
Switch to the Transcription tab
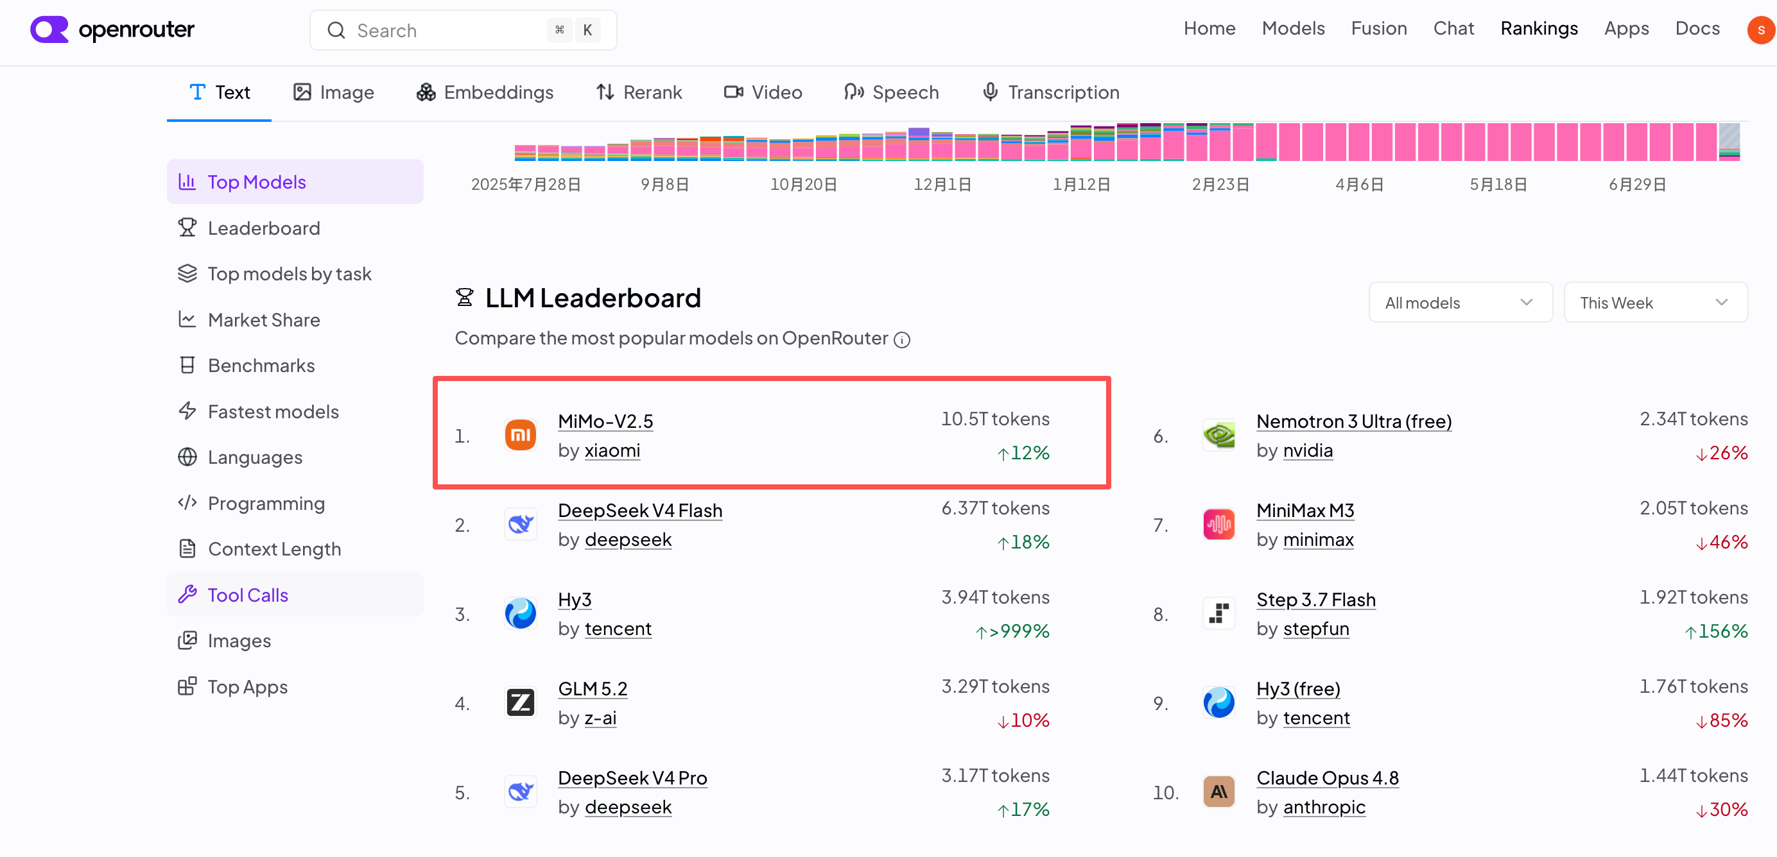(x=1051, y=92)
